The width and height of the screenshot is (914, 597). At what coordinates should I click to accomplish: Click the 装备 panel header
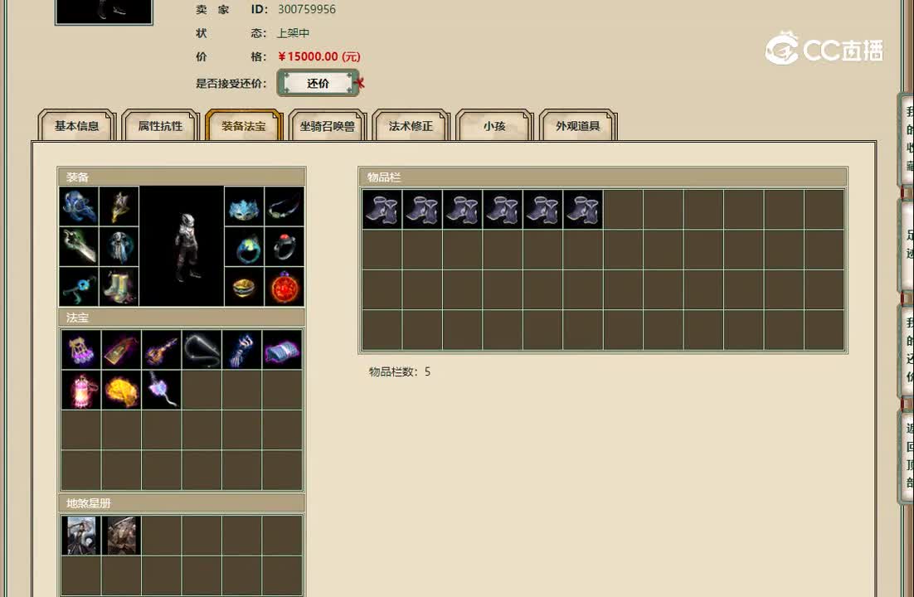click(x=182, y=177)
